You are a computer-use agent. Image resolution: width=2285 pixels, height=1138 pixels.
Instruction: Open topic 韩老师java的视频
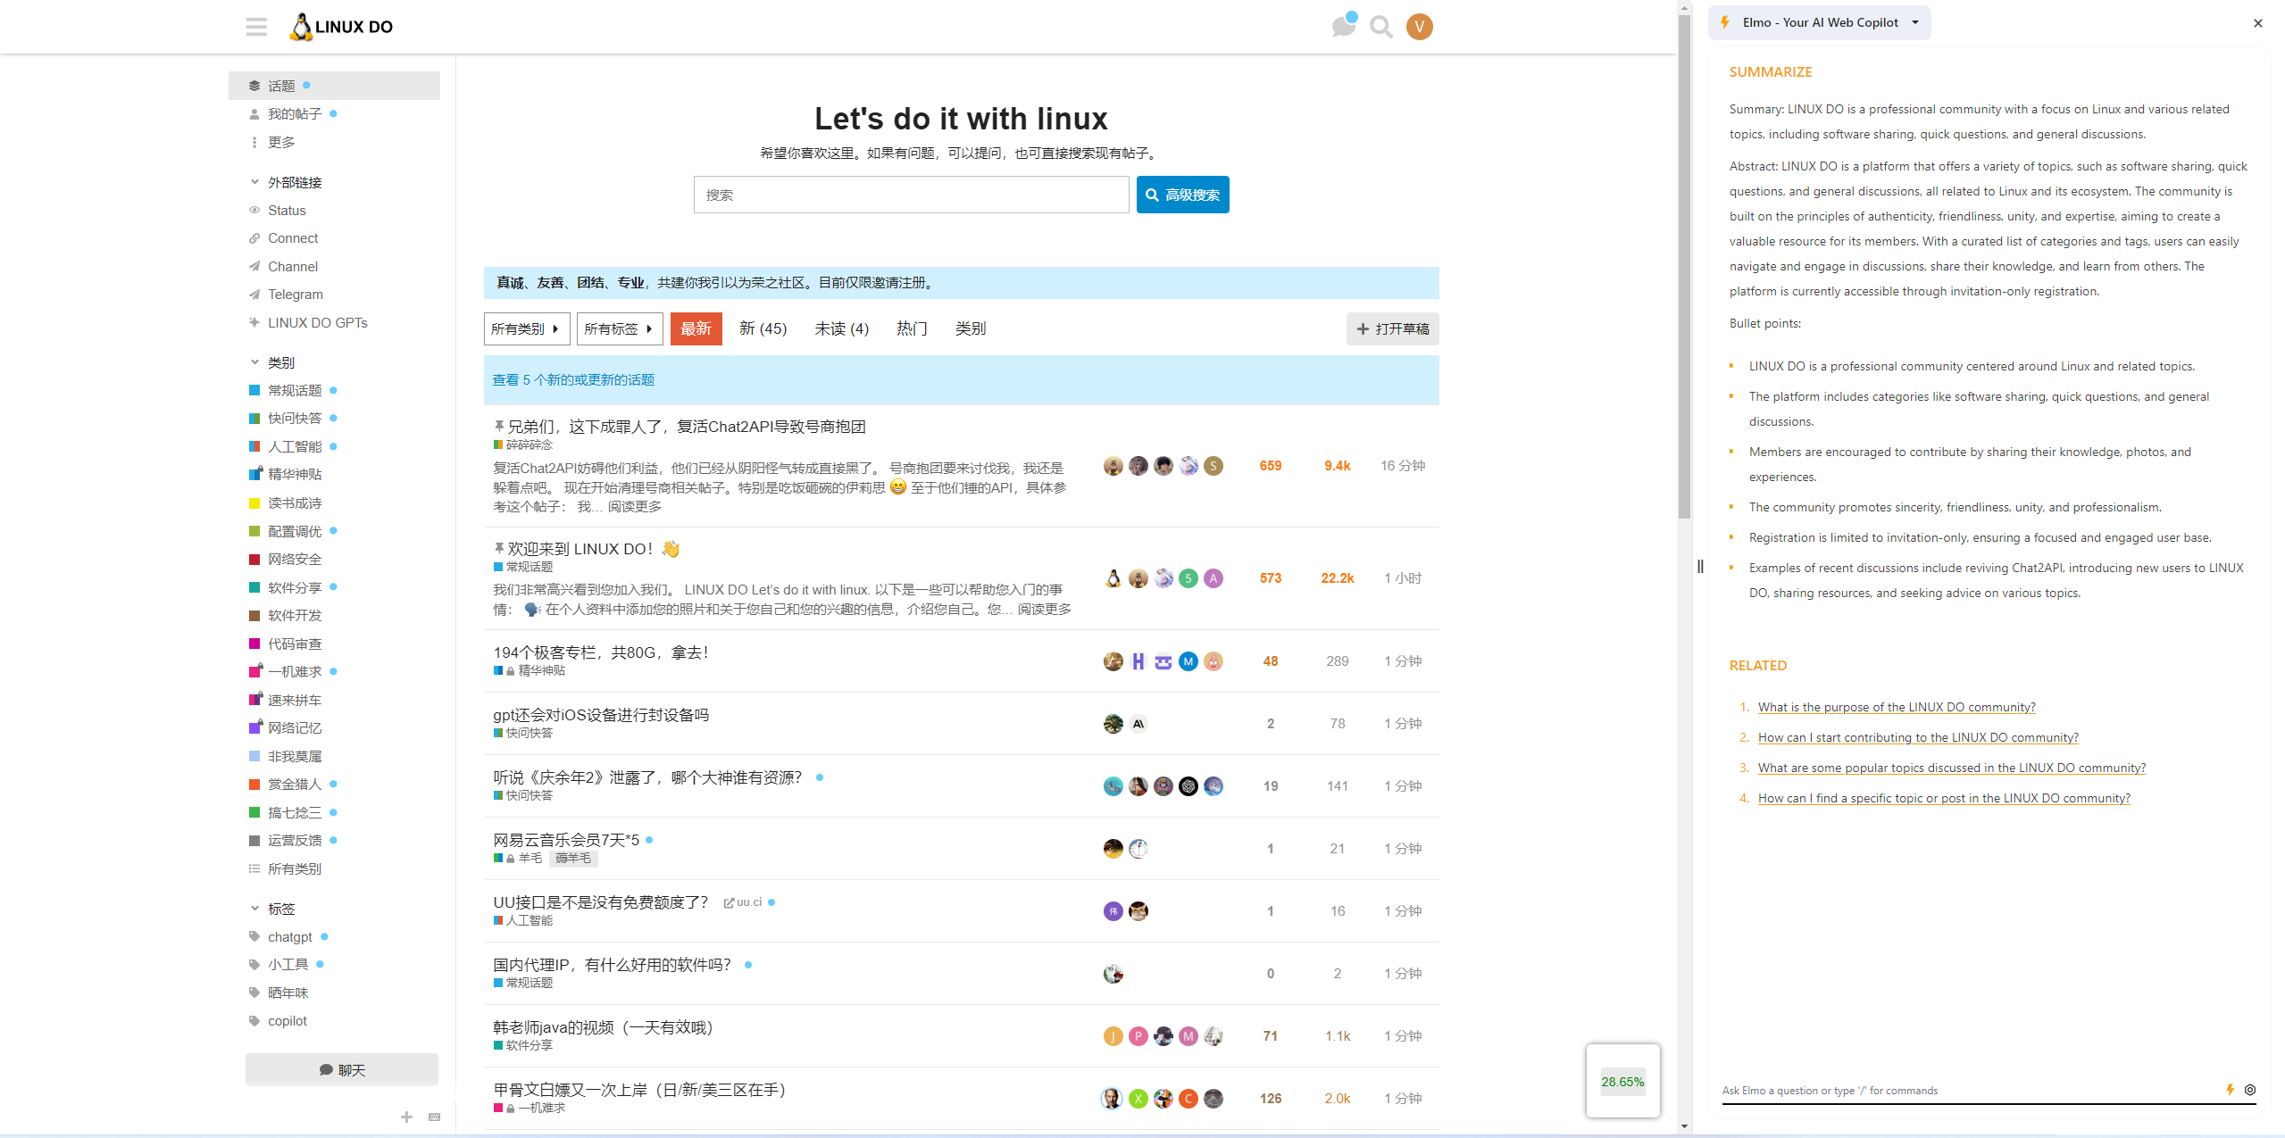point(603,1028)
